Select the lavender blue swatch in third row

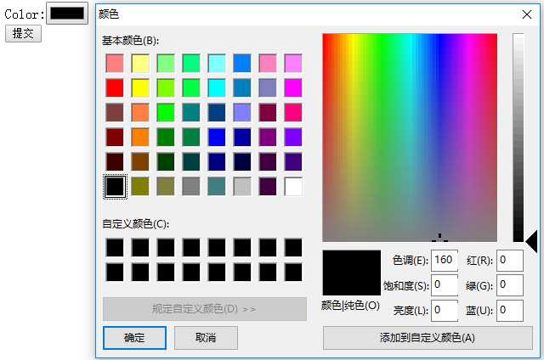pos(242,113)
